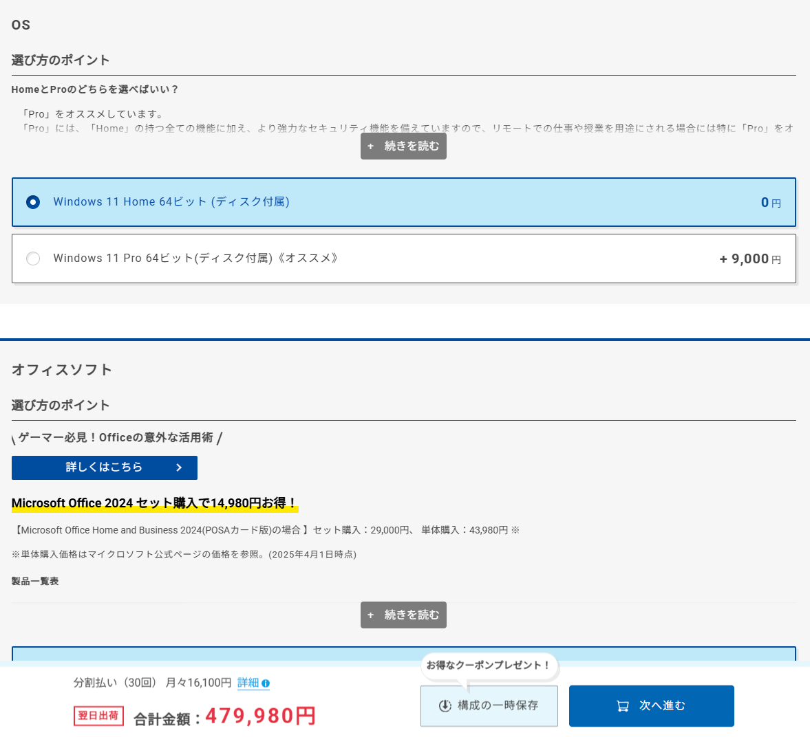Click the + 9,000 円 Pro price

point(750,259)
